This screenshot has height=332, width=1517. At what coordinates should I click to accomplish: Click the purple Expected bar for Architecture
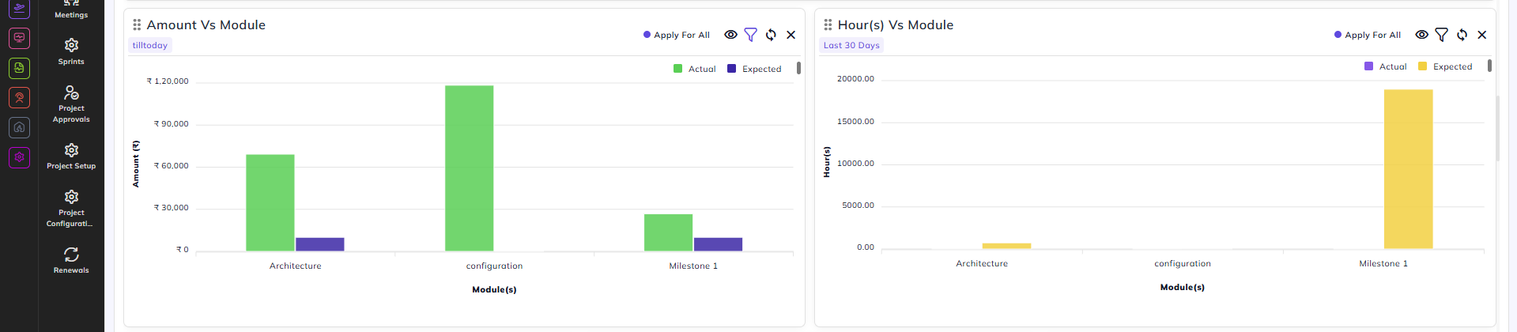pyautogui.click(x=320, y=244)
